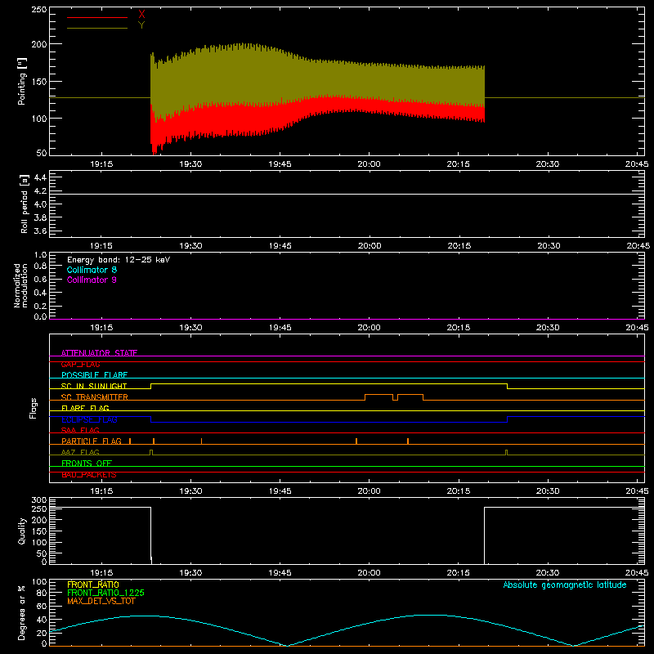Click the 'Normalized modulation' axis title
The width and height of the screenshot is (654, 654).
click(20, 285)
